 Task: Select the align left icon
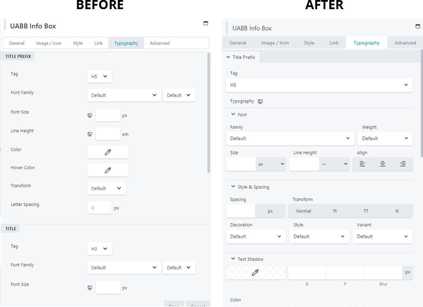pyautogui.click(x=362, y=164)
